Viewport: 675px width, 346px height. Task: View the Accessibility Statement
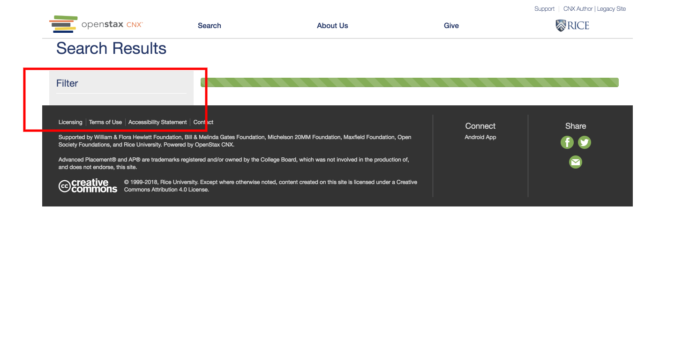(x=157, y=122)
